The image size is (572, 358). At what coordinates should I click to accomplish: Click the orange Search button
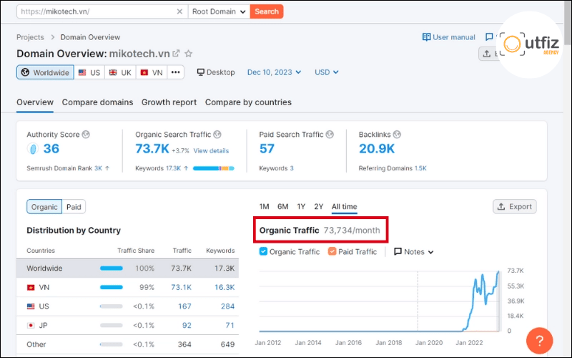pos(266,11)
